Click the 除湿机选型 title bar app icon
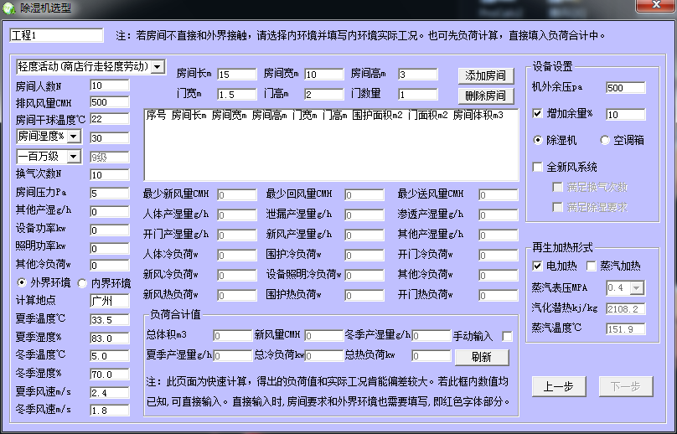Screen dimensions: 677x434 pyautogui.click(x=8, y=8)
